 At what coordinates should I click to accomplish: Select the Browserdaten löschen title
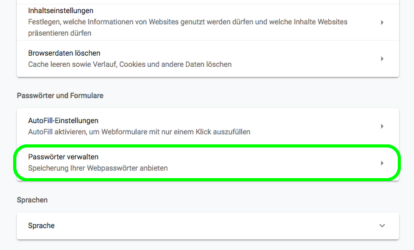pos(64,53)
